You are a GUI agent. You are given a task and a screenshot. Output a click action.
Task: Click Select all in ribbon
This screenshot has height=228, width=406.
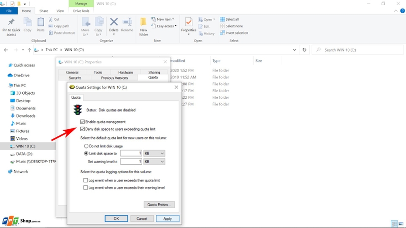[x=229, y=19]
